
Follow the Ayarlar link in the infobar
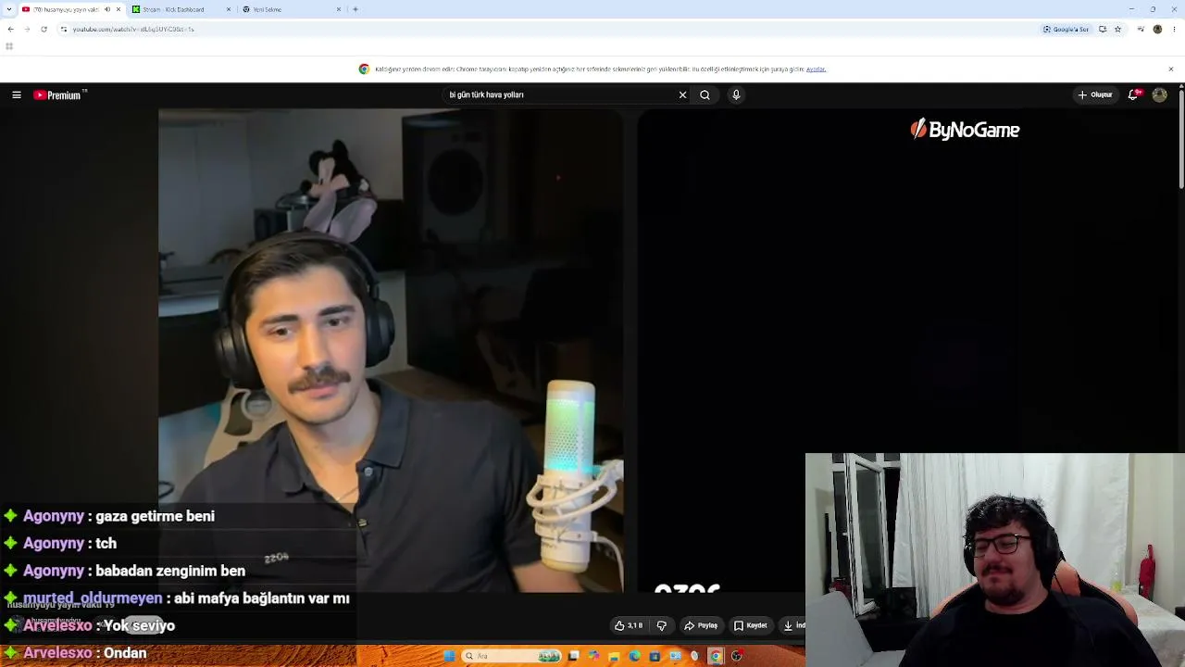[816, 69]
